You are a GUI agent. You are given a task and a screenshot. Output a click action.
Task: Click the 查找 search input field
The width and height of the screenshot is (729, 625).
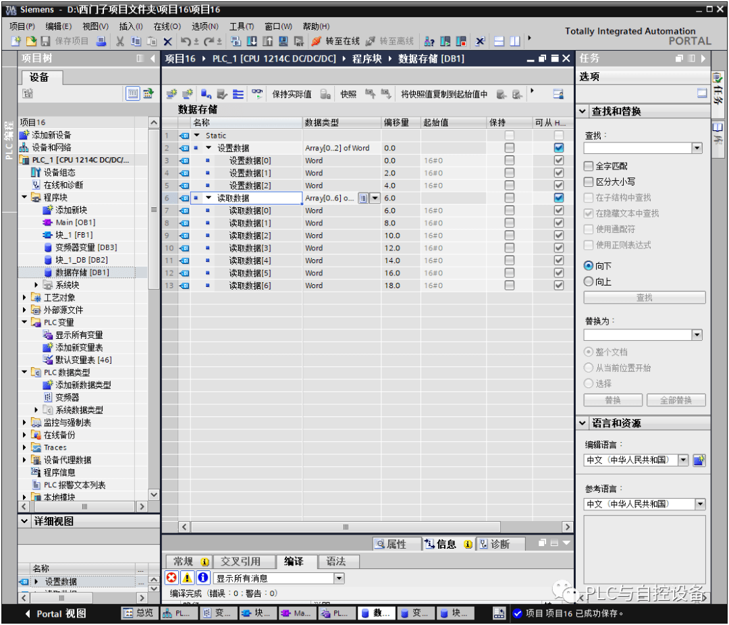tap(638, 148)
